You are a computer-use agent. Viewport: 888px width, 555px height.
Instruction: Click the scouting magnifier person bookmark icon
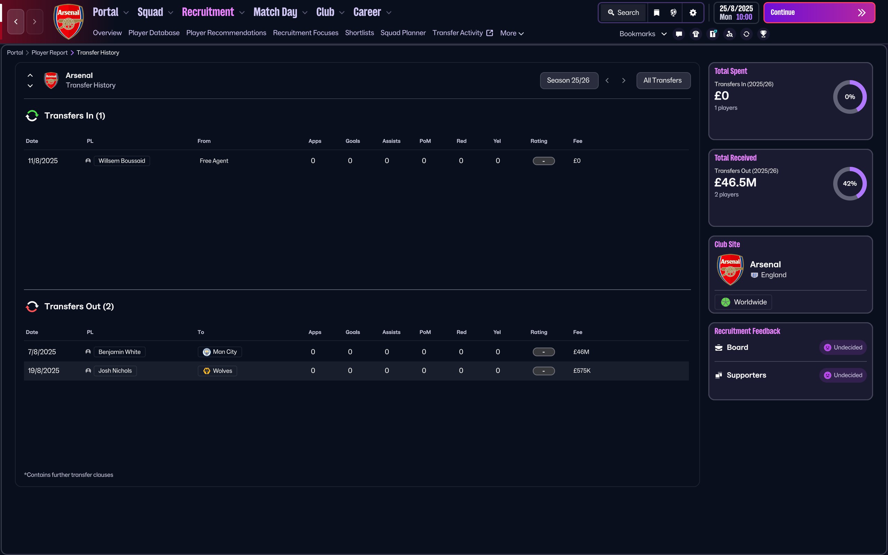(729, 34)
